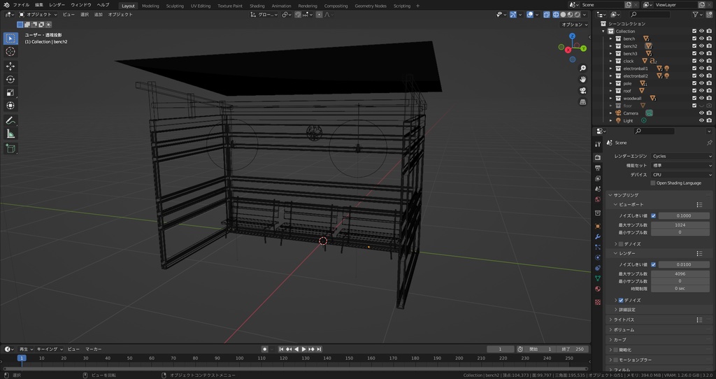Click the viewport max samples 1024 field
The image size is (716, 379).
(x=680, y=225)
